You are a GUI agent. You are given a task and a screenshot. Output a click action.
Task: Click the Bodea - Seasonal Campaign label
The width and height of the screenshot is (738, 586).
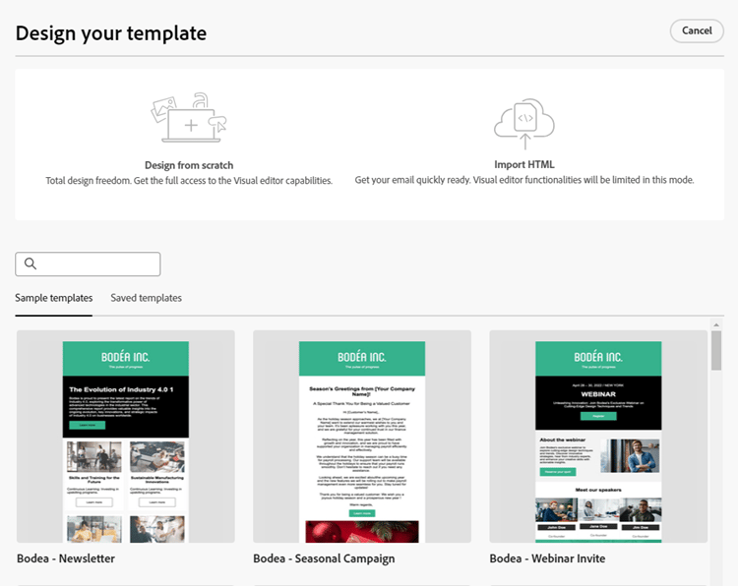click(x=324, y=558)
